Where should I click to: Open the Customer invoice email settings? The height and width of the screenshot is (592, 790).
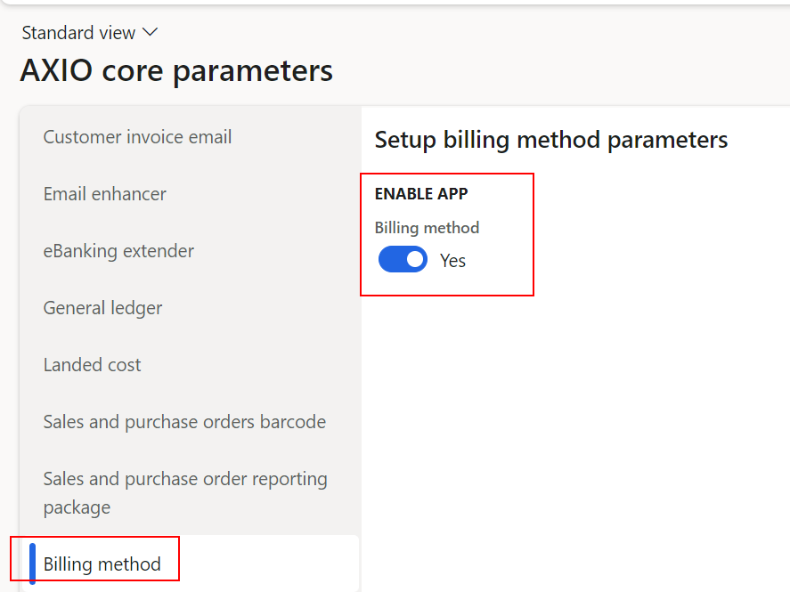coord(136,136)
